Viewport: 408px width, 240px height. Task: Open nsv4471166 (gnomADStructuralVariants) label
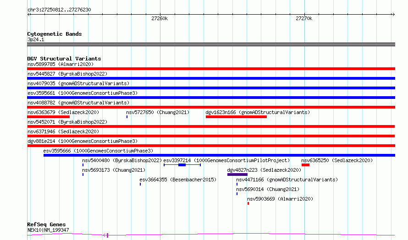click(x=287, y=180)
